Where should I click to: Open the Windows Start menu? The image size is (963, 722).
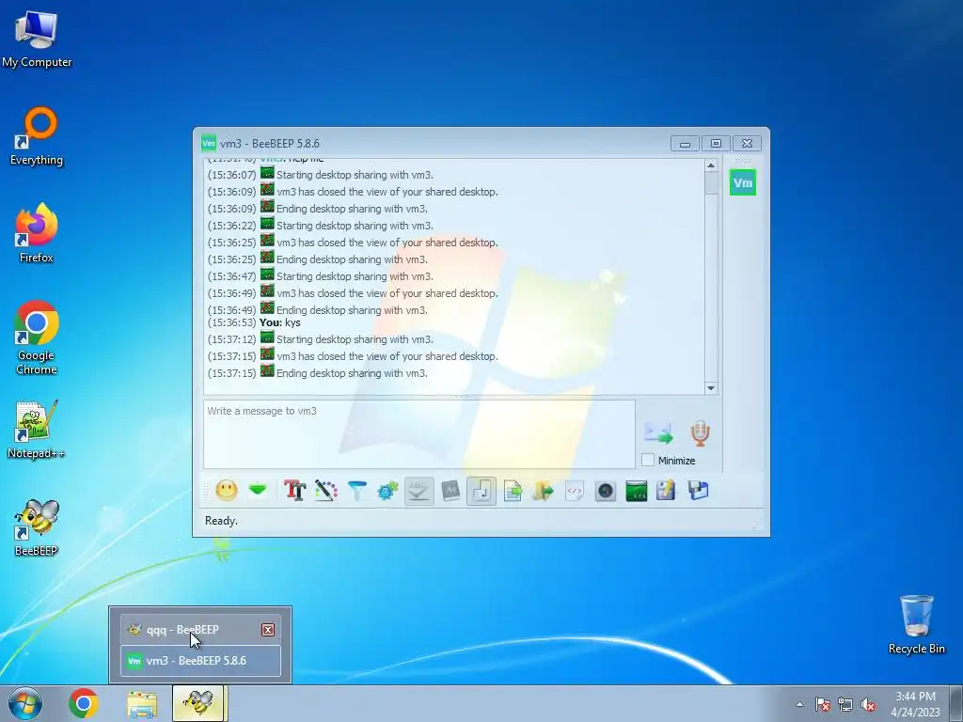[25, 703]
